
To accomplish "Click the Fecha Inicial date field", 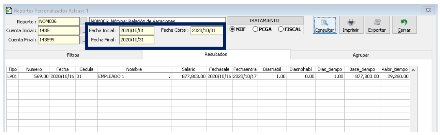I will pos(136,31).
